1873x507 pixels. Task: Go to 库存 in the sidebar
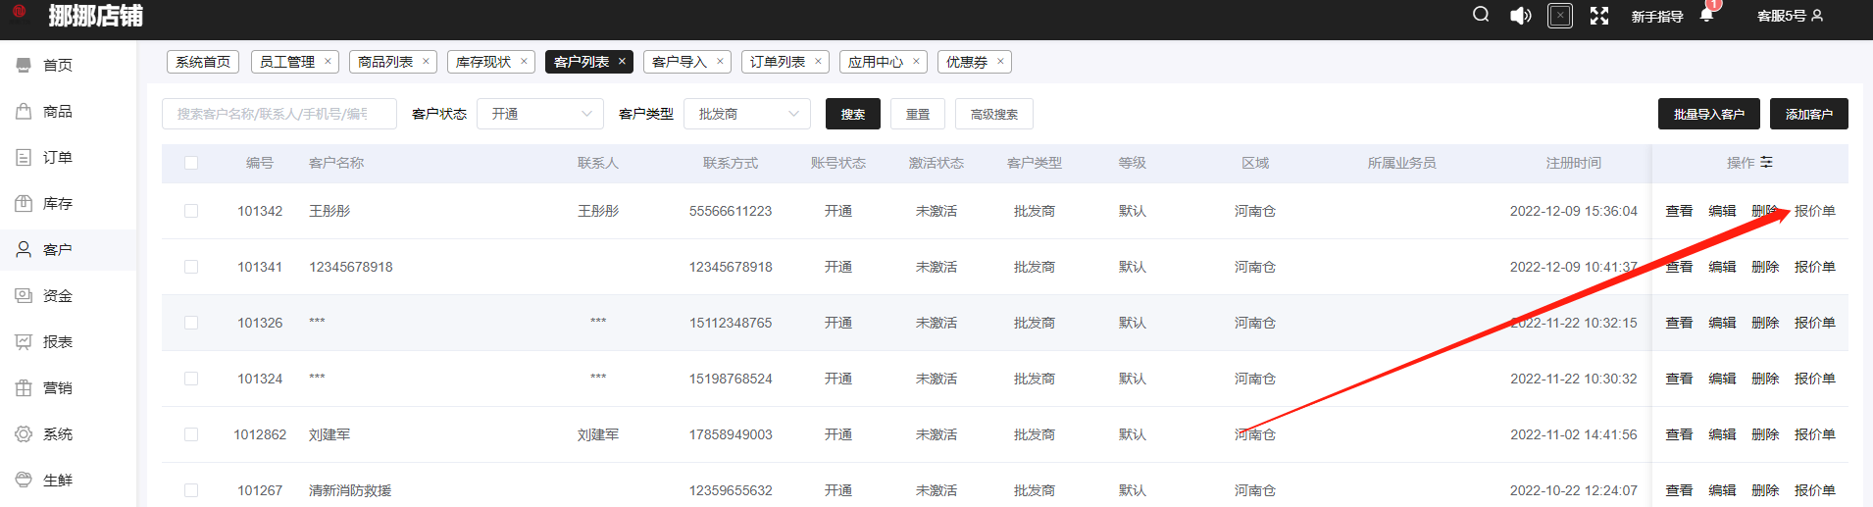[x=57, y=204]
